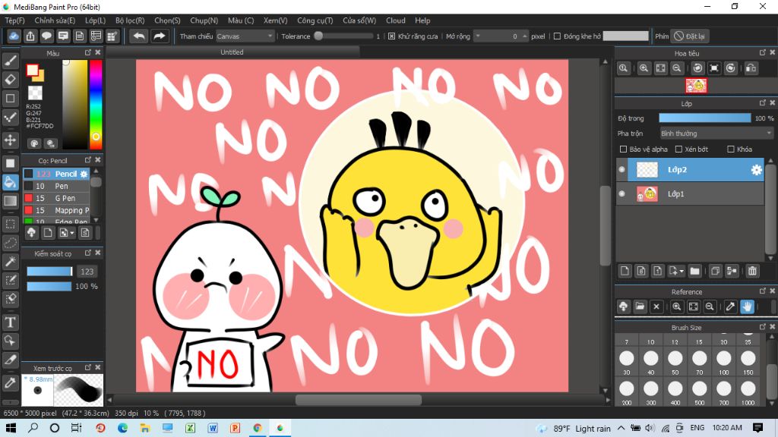The height and width of the screenshot is (437, 778).
Task: Click the rainbow hue color bar
Action: pos(96,104)
